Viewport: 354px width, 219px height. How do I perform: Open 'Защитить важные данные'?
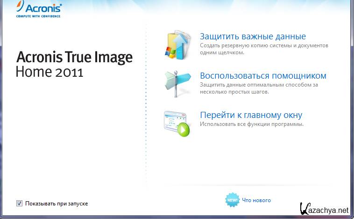[x=253, y=36]
